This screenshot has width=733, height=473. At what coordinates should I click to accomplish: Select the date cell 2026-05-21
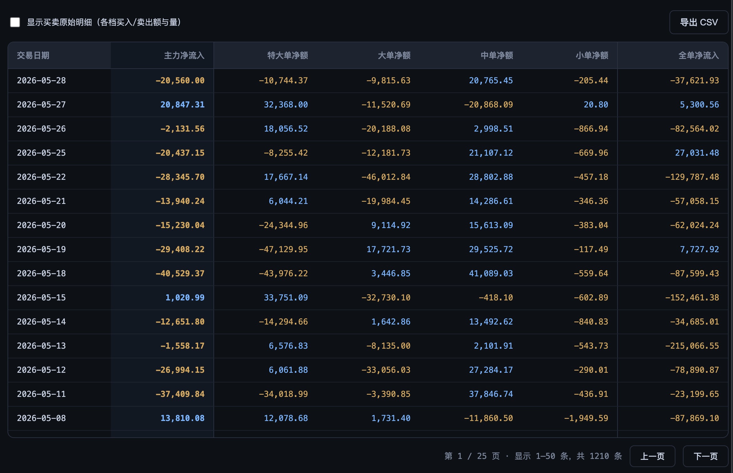(x=41, y=201)
